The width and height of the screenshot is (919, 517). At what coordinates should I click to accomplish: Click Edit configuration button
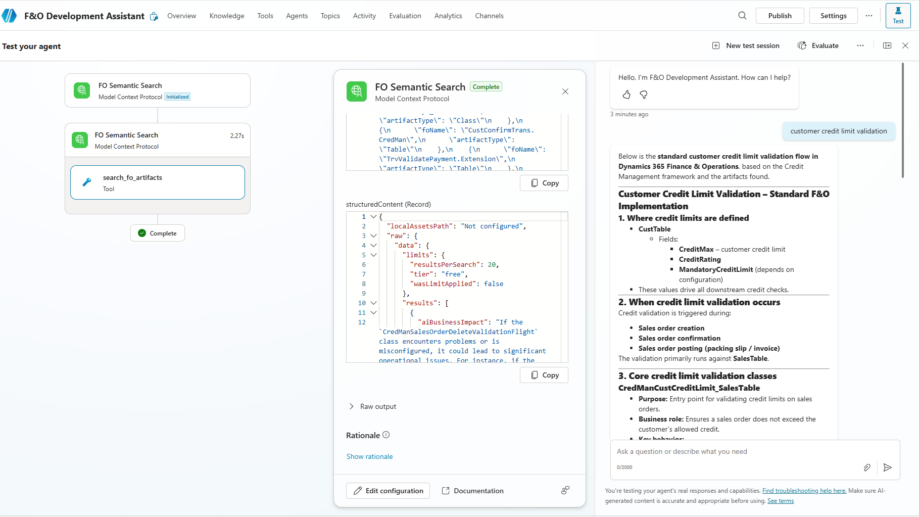(x=388, y=491)
